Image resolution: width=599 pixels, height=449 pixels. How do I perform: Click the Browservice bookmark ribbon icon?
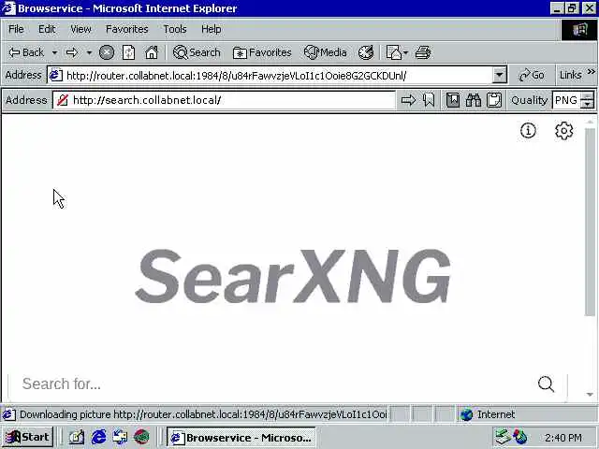(429, 100)
